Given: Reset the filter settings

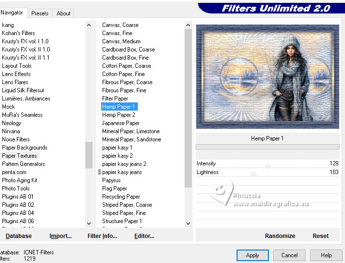Looking at the screenshot, I should (x=320, y=236).
